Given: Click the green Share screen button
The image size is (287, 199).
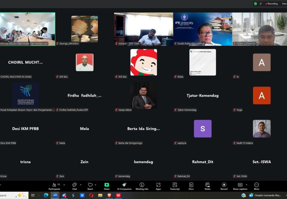Looking at the screenshot, I should pyautogui.click(x=107, y=186).
